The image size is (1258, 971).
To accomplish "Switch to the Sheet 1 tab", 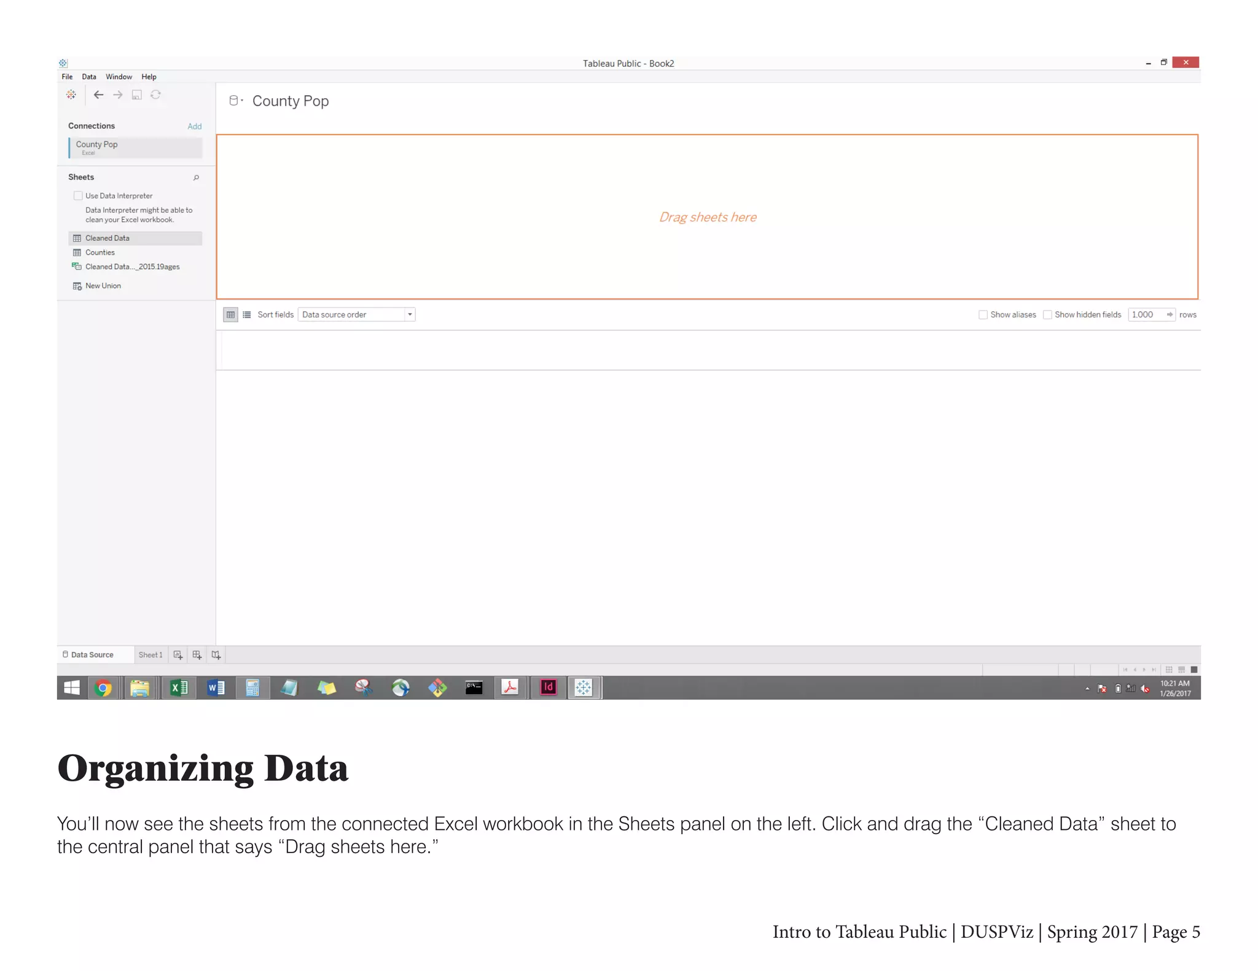I will pos(150,655).
